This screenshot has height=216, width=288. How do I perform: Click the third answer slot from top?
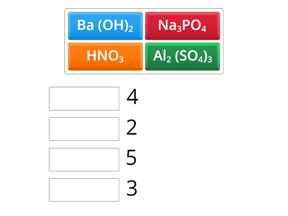coord(84,159)
